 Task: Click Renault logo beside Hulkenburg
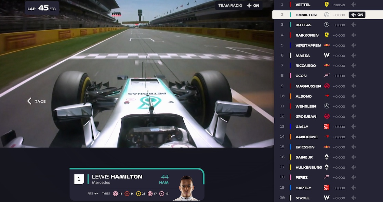click(327, 167)
